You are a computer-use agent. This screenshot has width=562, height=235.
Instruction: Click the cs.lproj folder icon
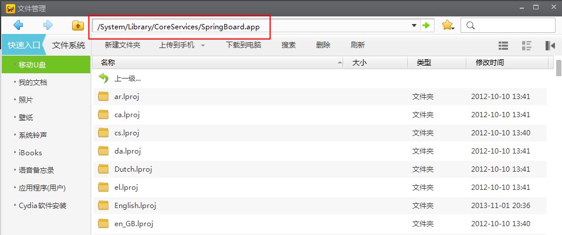pos(103,133)
